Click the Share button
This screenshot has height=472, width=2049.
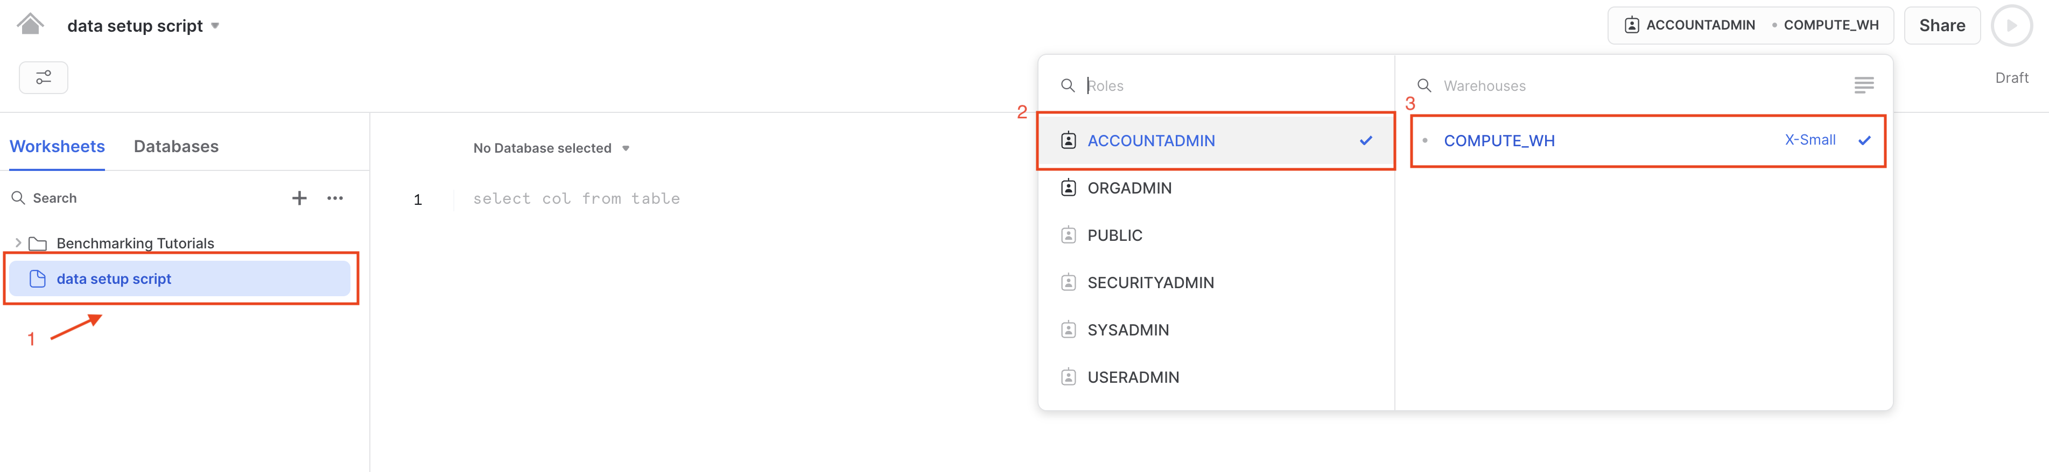tap(1942, 25)
